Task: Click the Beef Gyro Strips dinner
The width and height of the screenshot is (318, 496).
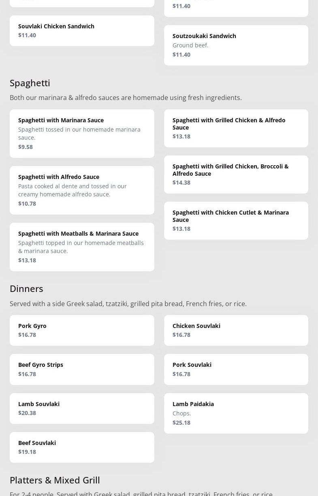Action: coord(82,369)
